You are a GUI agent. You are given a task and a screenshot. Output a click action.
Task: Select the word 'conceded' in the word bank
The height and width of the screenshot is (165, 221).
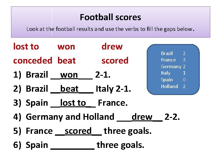(x=33, y=61)
